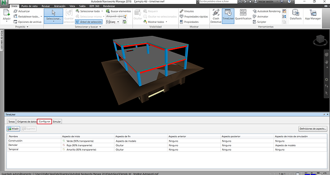Image resolution: width=330 pixels, height=175 pixels.
Task: Open App Manager
Action: pos(313,15)
